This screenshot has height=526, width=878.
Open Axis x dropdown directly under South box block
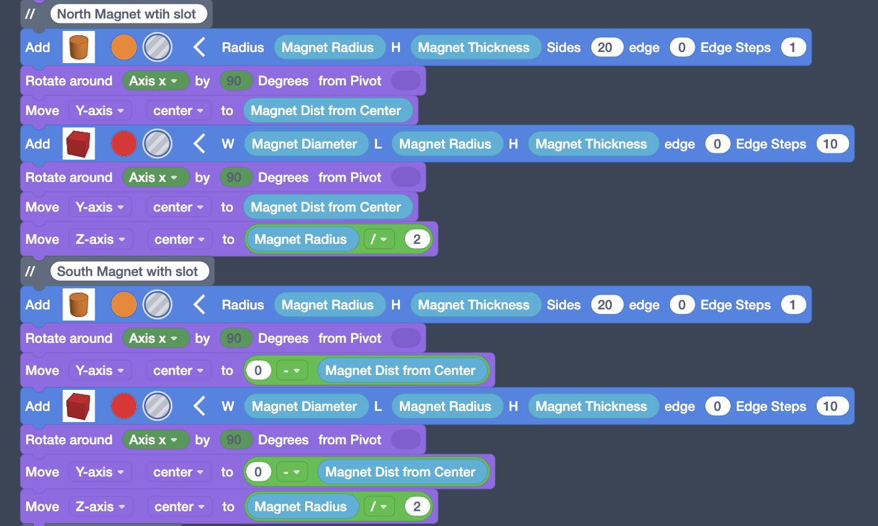pos(155,439)
